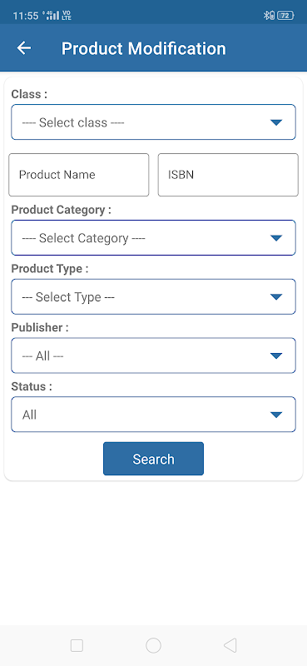Open the Select class dropdown

(153, 122)
